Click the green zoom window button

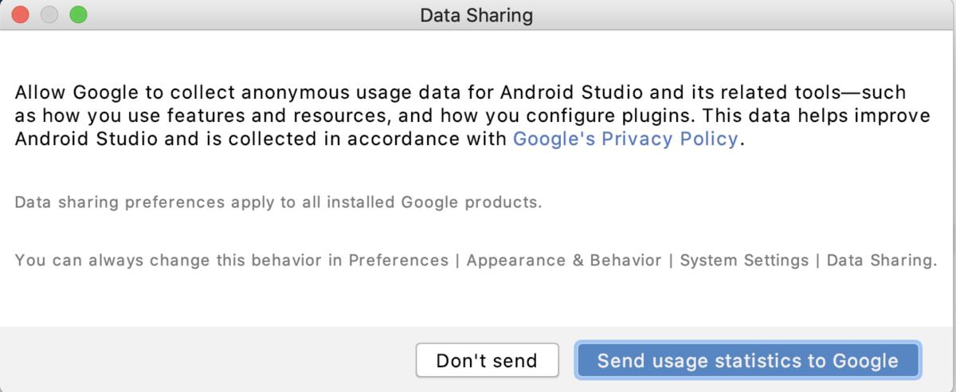tap(78, 15)
